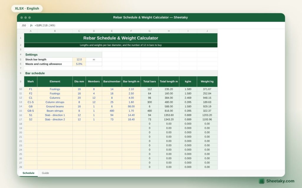Click the J50 cell name box

(x=24, y=25)
